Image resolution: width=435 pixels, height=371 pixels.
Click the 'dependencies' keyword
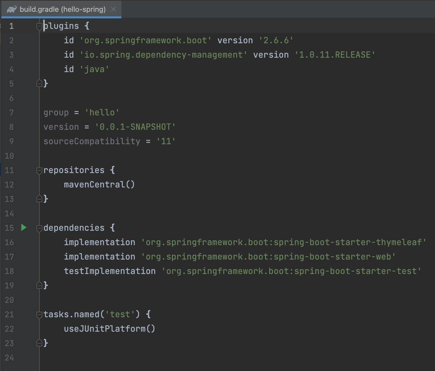pos(74,228)
